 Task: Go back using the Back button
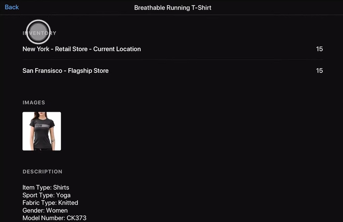pyautogui.click(x=12, y=7)
